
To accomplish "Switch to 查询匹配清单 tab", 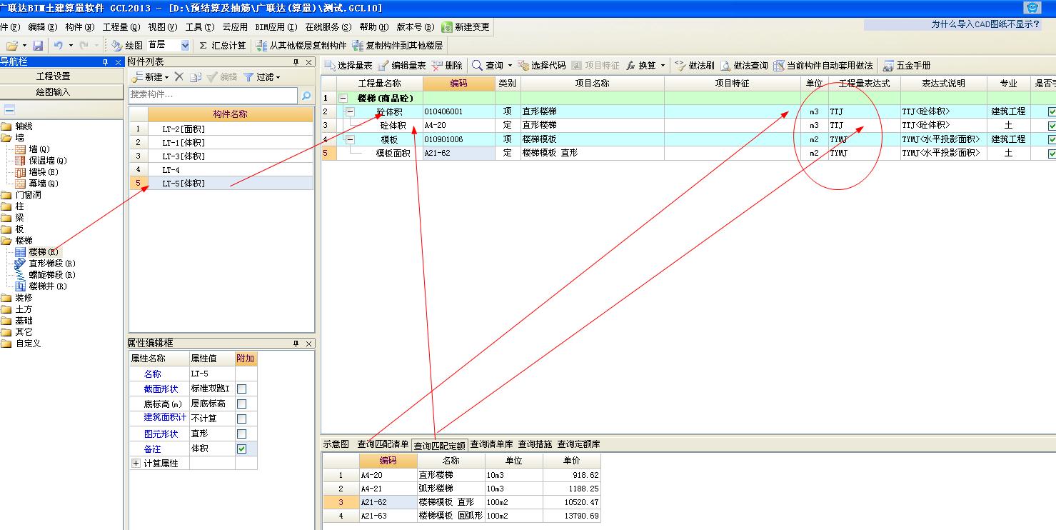I will pyautogui.click(x=383, y=444).
